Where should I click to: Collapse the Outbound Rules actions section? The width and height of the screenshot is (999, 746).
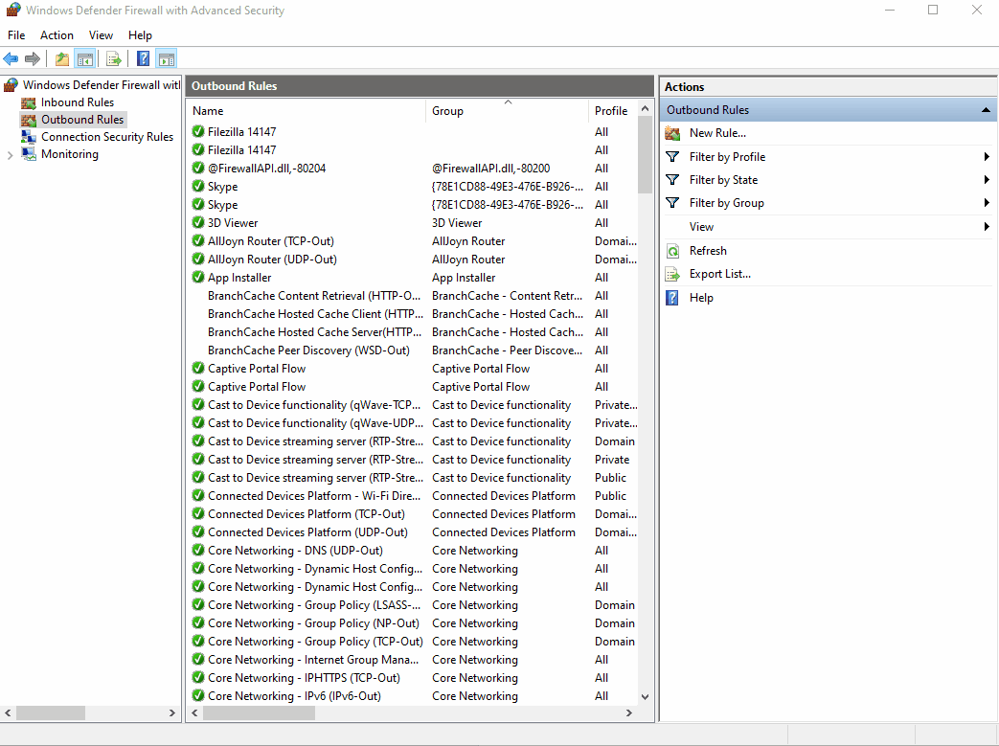[x=986, y=110]
